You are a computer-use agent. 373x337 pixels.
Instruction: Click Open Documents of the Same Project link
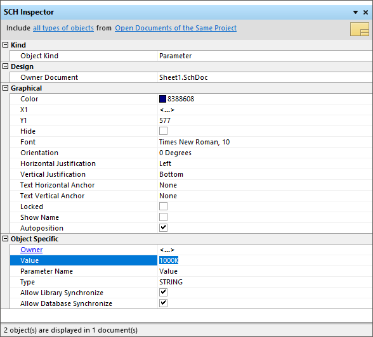coord(176,28)
